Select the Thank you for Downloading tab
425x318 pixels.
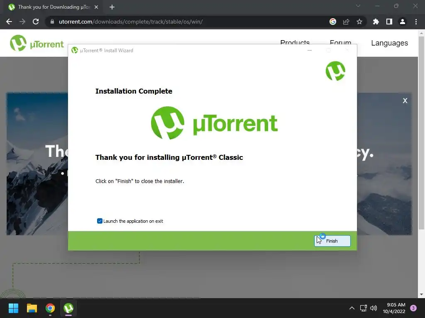54,7
